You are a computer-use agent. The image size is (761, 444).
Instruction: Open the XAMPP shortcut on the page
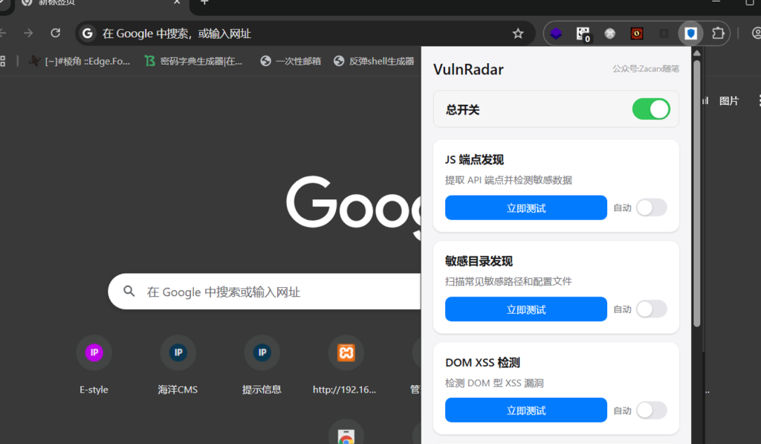[346, 353]
